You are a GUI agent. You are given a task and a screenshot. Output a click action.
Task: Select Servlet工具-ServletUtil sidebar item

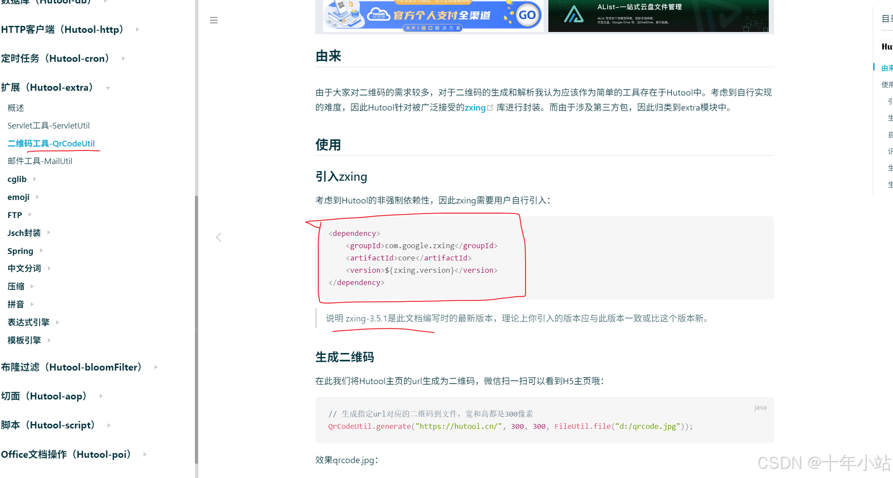coord(48,125)
